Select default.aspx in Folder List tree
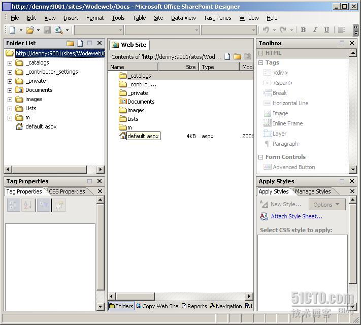Viewport: 361px width, 325px height. (41, 126)
